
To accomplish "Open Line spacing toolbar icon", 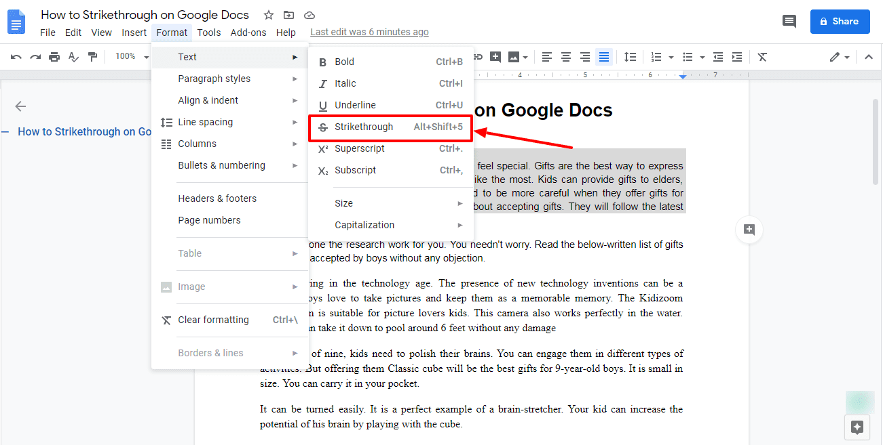I will (631, 57).
